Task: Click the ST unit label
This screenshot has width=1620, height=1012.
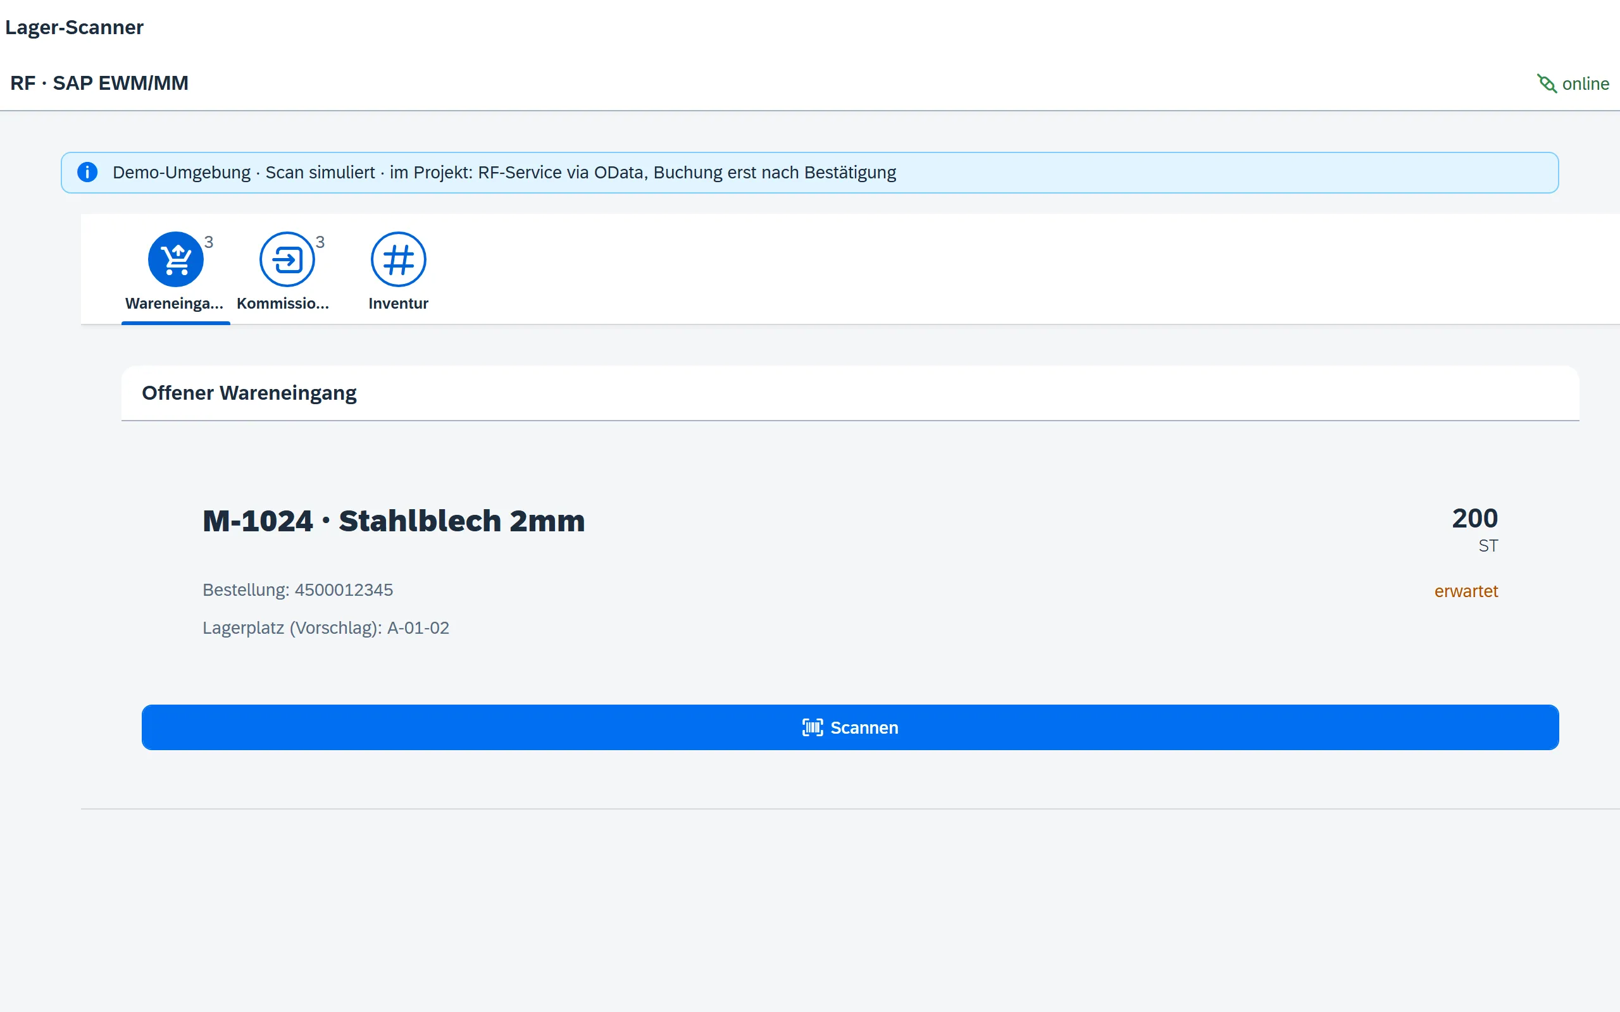Action: pos(1488,545)
